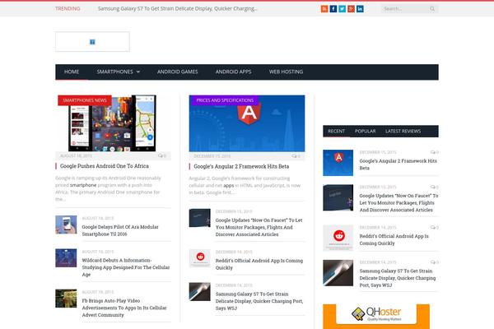
Task: Open middle column Samsung Galaxy S7 article
Action: 259,301
